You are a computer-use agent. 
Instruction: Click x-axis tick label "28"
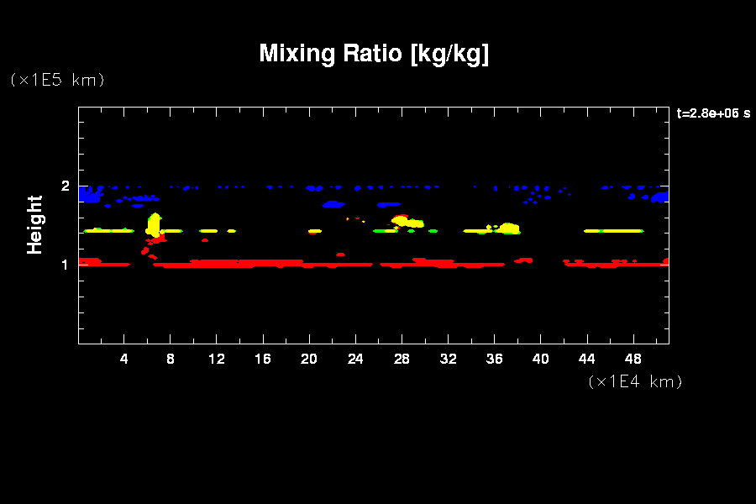tap(402, 359)
